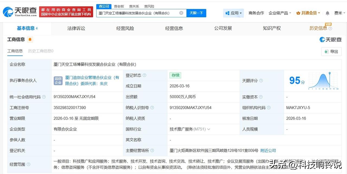Click the help icon beside 天眼评分

point(261,81)
